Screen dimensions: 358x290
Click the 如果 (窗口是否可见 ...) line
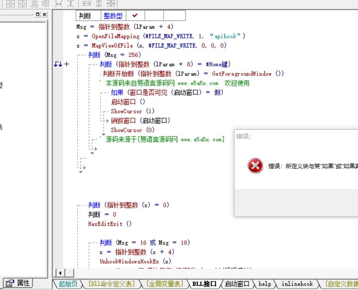[x=167, y=92]
